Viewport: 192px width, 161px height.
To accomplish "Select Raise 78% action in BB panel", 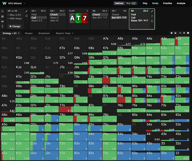I will (139, 21).
